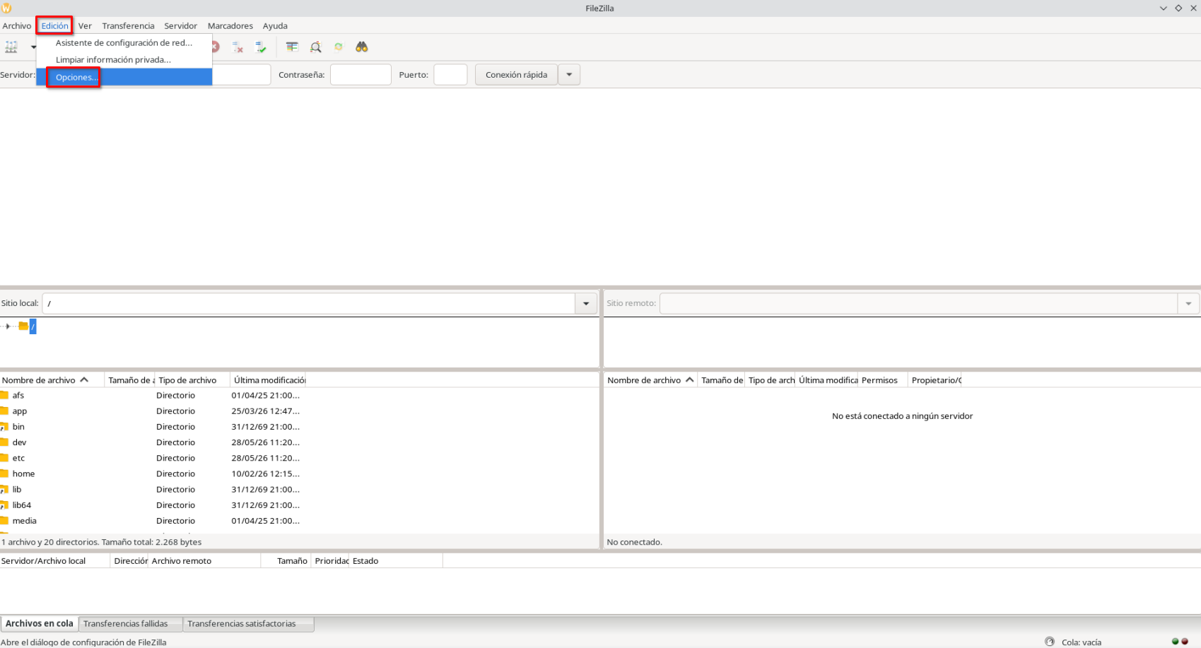Click the red activity LED indicator
The image size is (1201, 648).
point(1185,642)
